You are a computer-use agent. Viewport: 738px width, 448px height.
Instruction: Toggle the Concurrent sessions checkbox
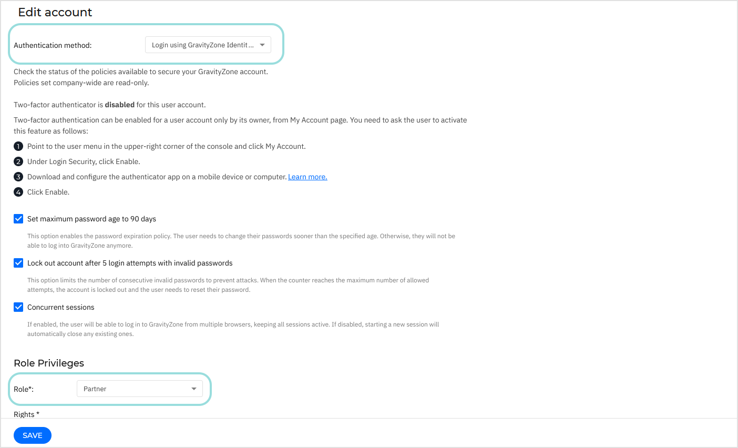tap(18, 307)
